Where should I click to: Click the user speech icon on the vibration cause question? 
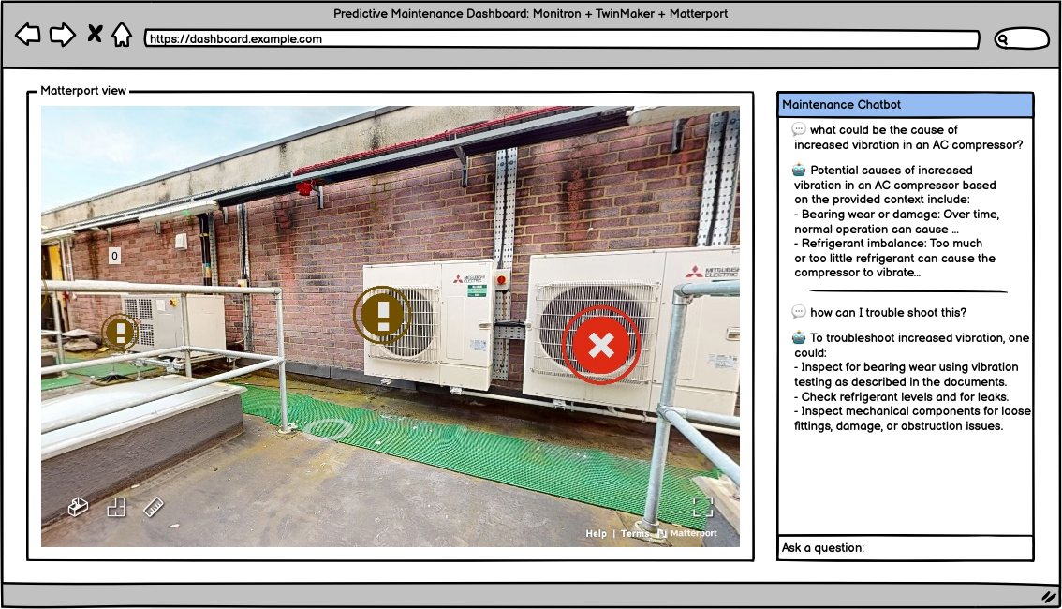pos(799,128)
